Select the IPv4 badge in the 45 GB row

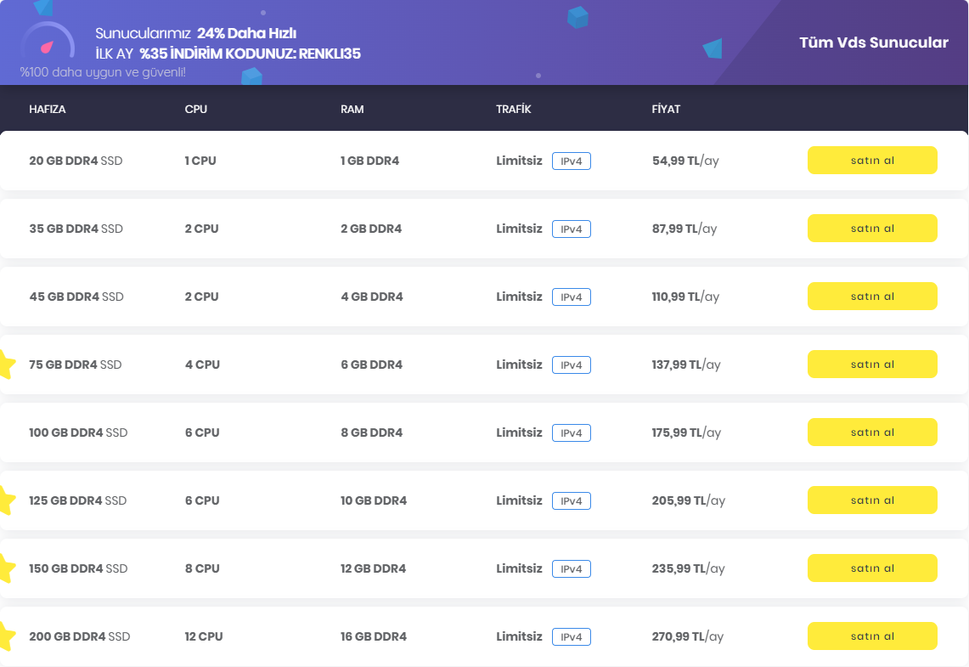pos(571,297)
